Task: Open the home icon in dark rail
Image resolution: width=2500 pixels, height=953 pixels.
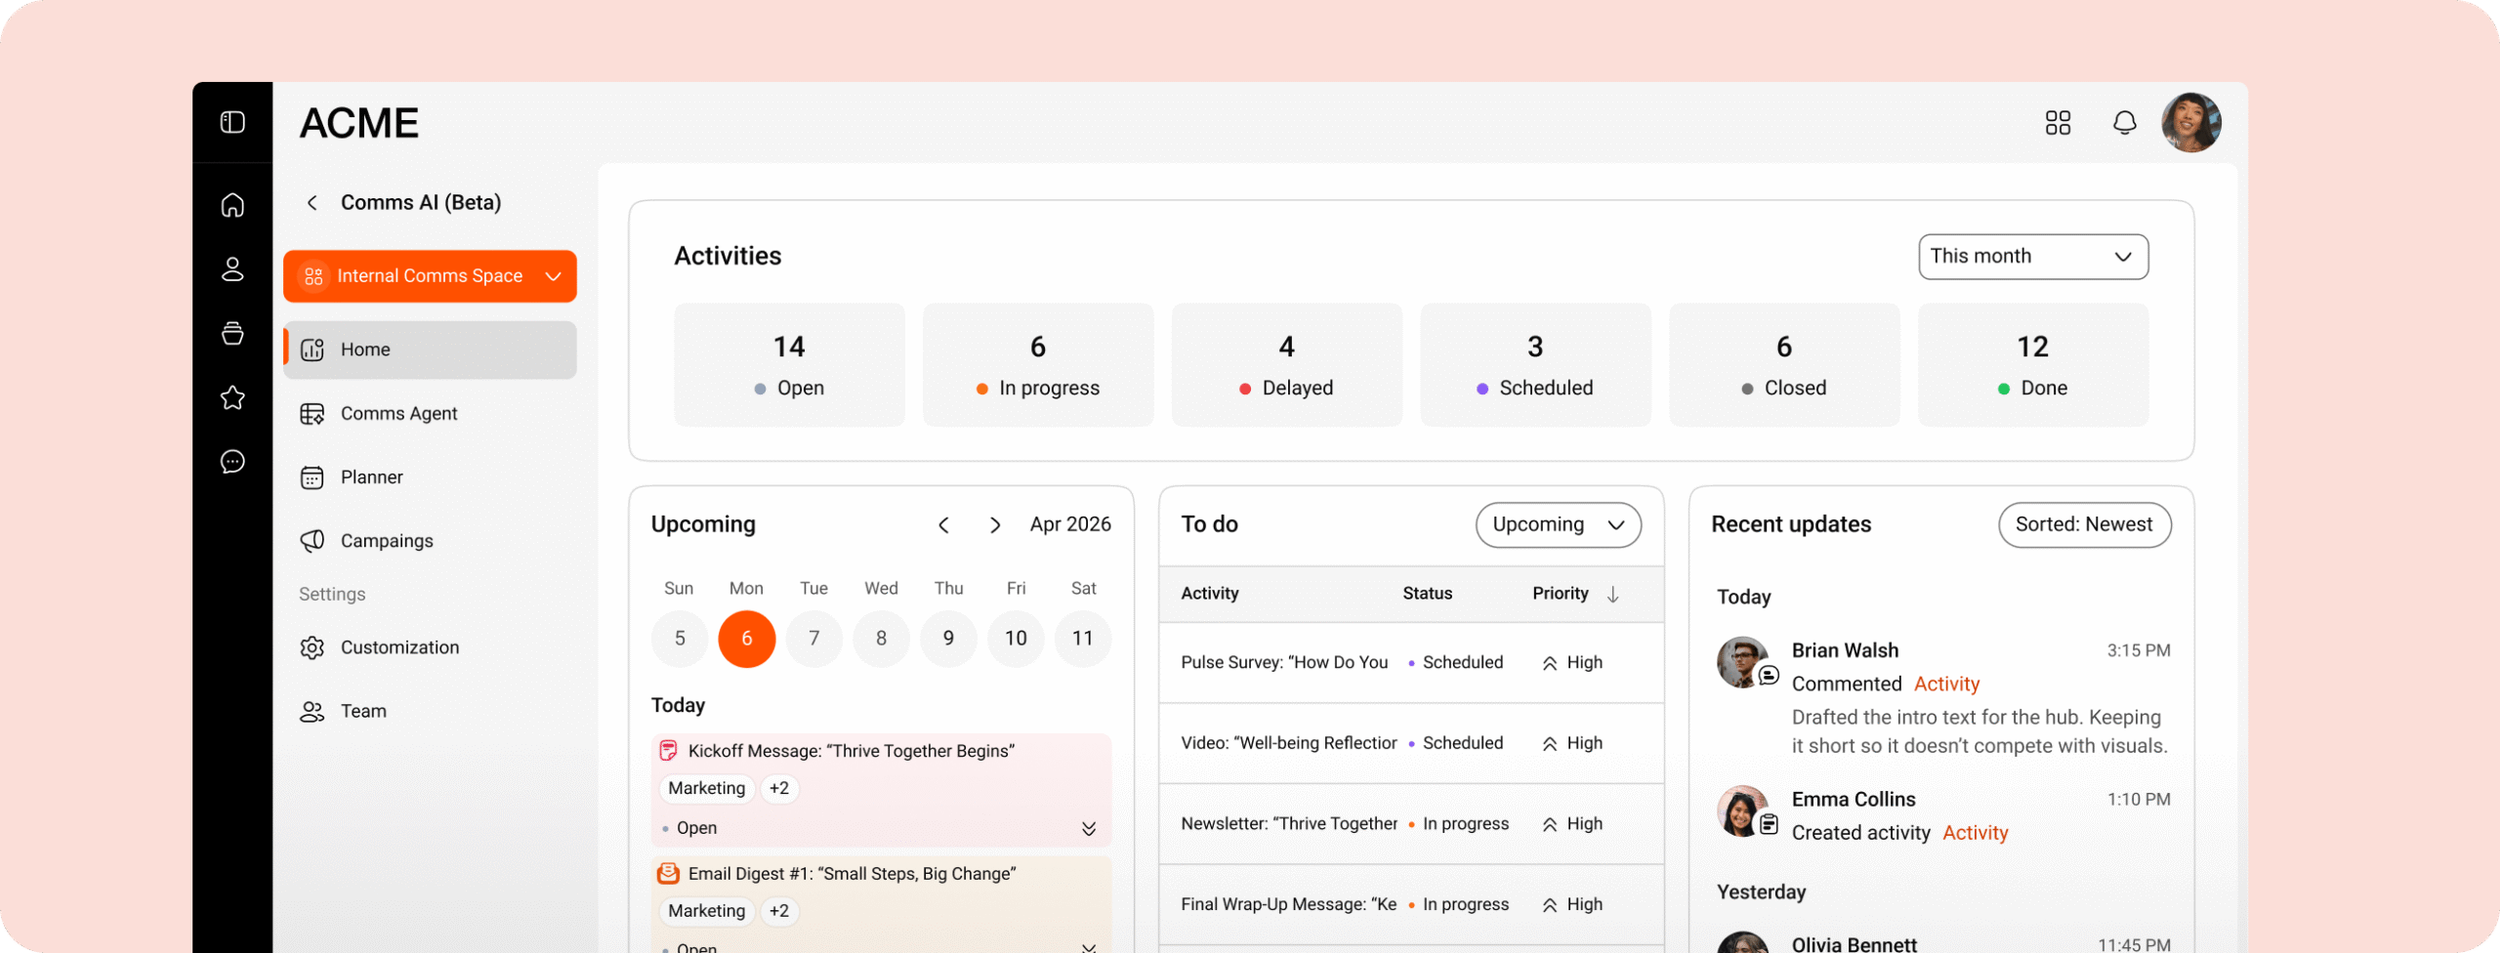Action: [232, 205]
